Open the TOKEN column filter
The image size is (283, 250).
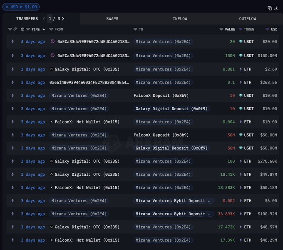241,29
